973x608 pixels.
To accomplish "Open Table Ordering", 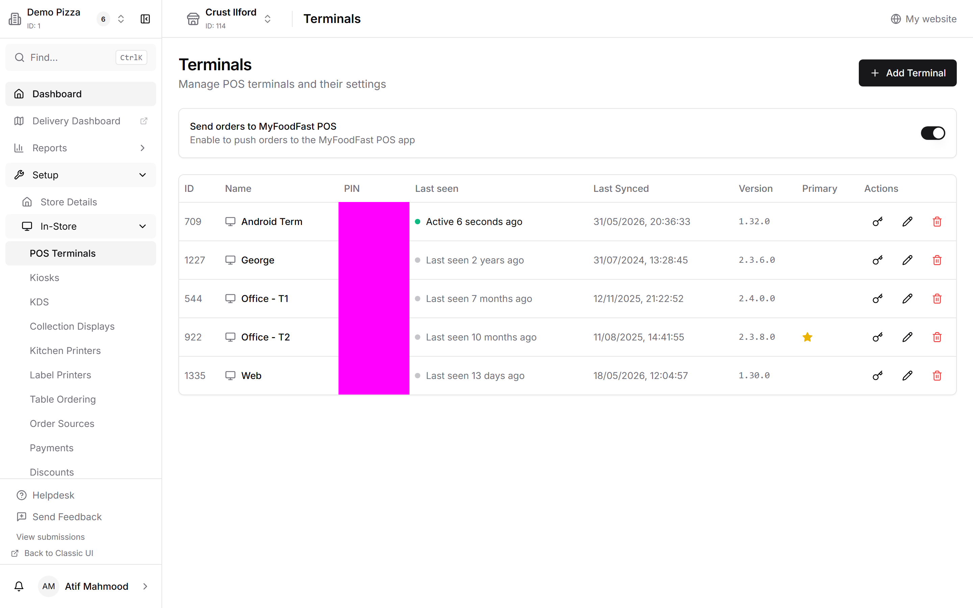I will click(63, 399).
